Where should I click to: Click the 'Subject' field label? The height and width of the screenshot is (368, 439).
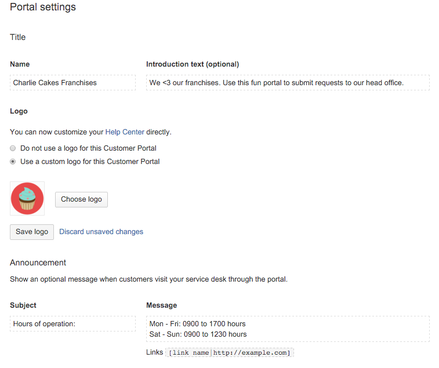coord(23,305)
